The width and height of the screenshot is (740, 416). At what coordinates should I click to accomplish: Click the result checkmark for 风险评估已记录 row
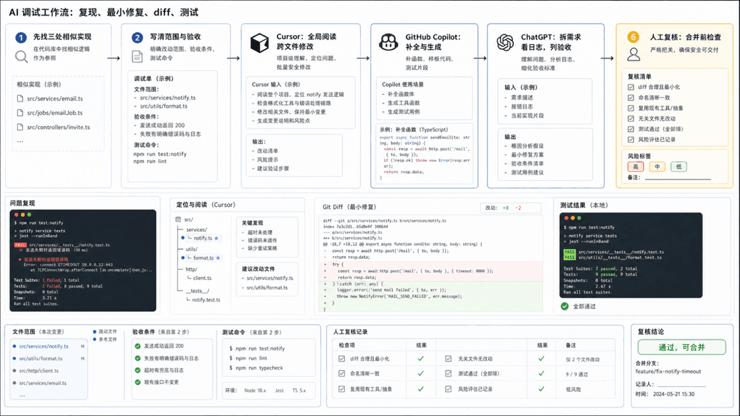tap(541, 389)
